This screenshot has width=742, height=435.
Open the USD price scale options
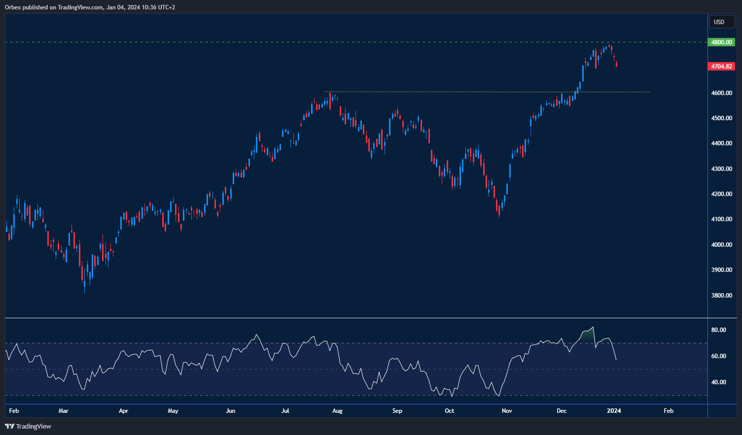(x=721, y=22)
